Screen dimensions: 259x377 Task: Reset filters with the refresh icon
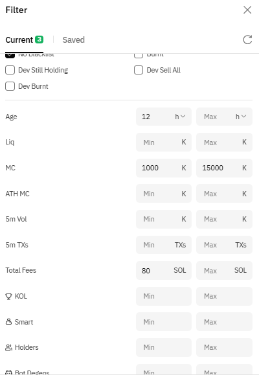(x=247, y=40)
